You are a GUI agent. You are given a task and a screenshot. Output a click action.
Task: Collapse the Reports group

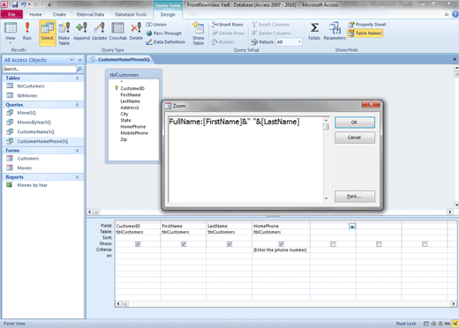coord(78,177)
